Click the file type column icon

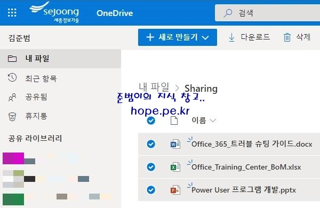click(x=174, y=121)
